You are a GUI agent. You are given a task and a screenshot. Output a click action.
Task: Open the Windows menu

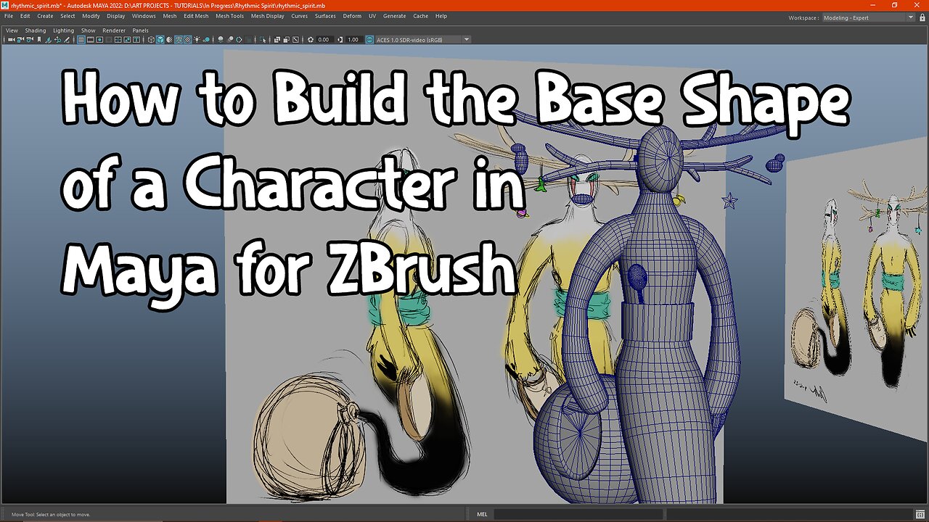(144, 16)
